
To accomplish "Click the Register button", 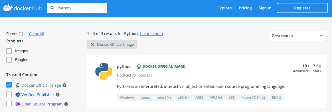I will tap(302, 8).
